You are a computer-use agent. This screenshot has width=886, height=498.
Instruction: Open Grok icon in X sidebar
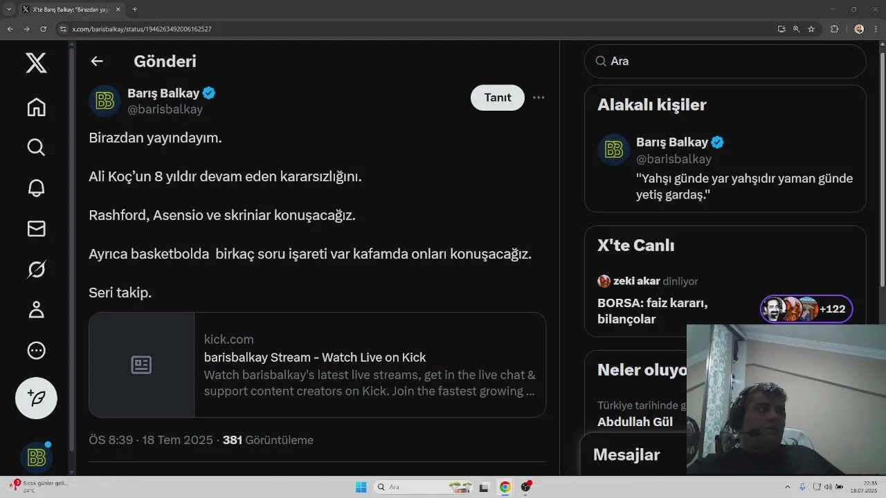36,269
